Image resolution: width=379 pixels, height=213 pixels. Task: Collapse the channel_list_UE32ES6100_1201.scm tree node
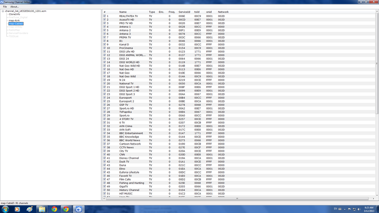3,11
